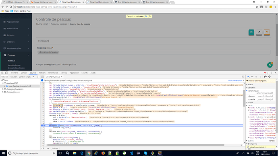Viewport: 278px width, 156px height.
Task: Click the orange back arrow button
Action: coord(267,32)
